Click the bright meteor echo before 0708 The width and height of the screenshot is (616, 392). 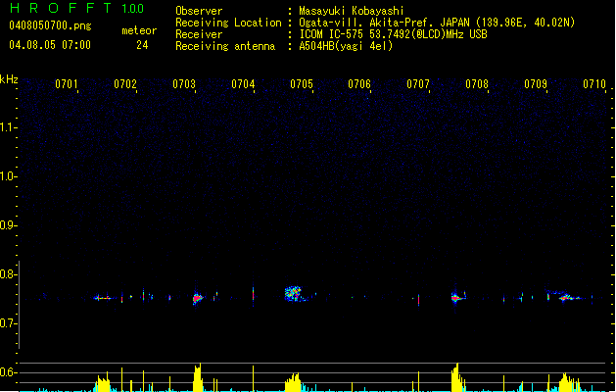(456, 298)
